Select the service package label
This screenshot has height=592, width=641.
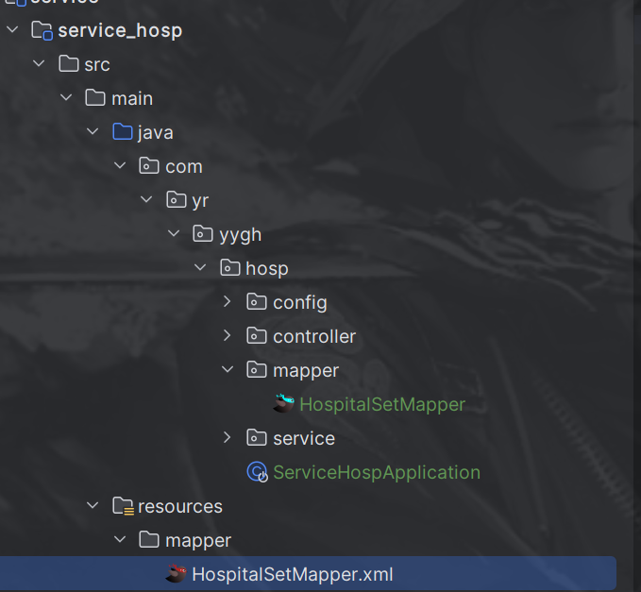point(304,438)
